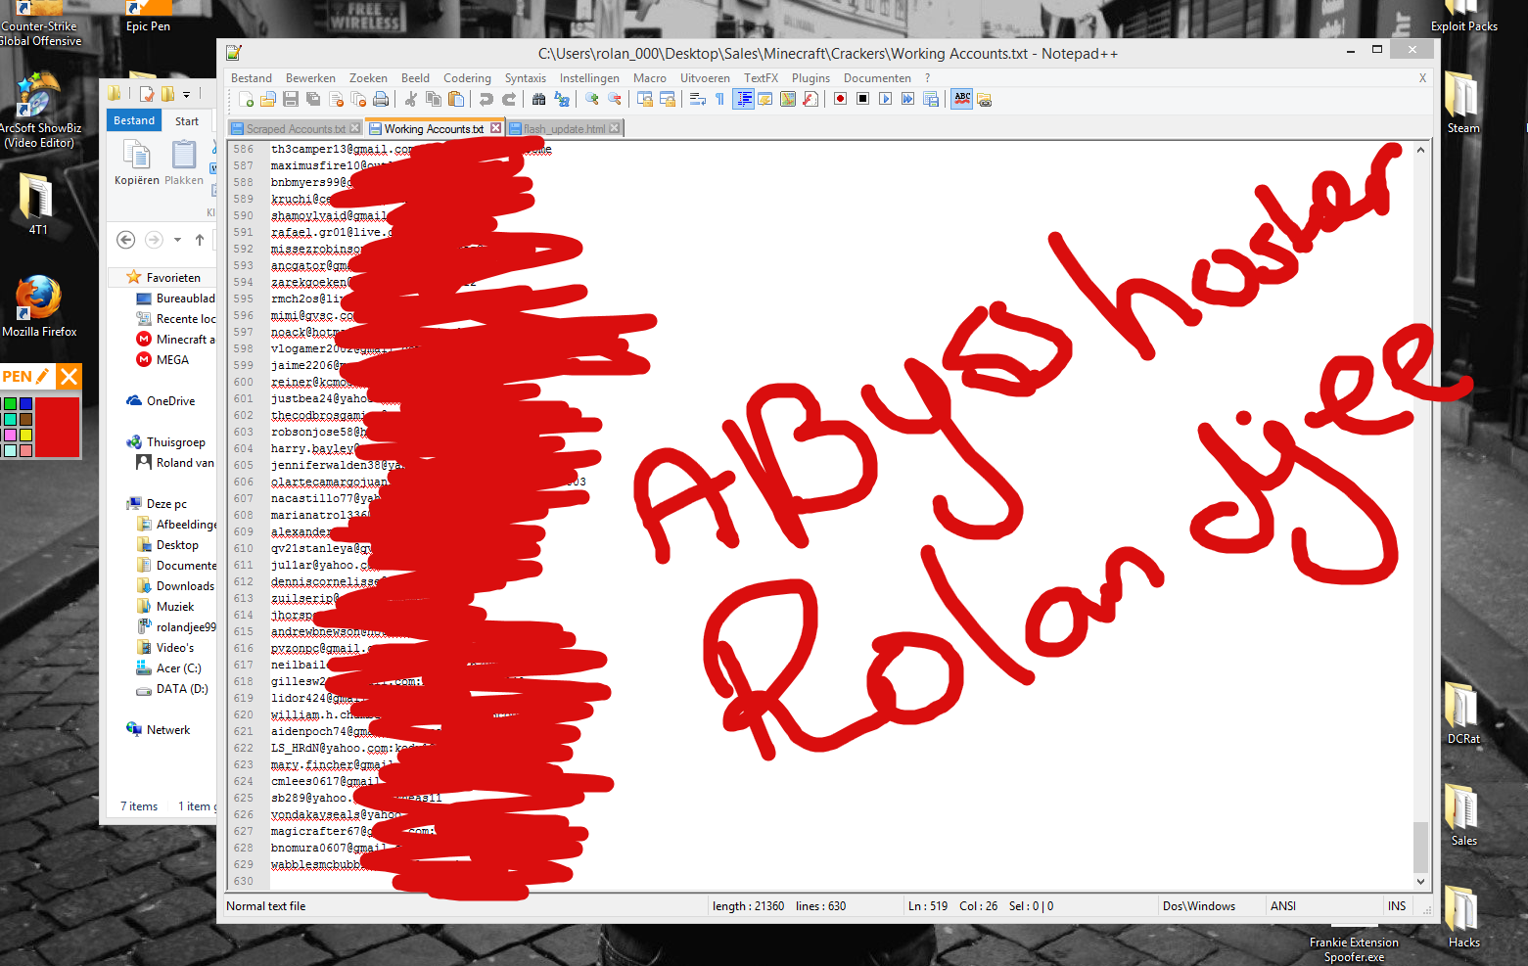Select MEGA in Explorer sidebar
The width and height of the screenshot is (1528, 966).
click(163, 360)
